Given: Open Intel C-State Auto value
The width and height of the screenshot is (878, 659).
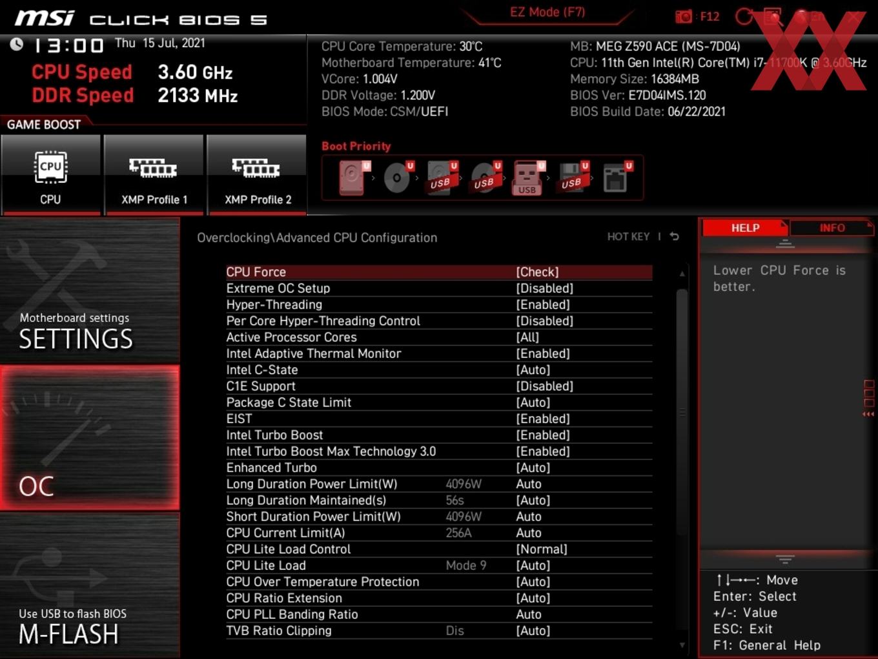Looking at the screenshot, I should 533,370.
